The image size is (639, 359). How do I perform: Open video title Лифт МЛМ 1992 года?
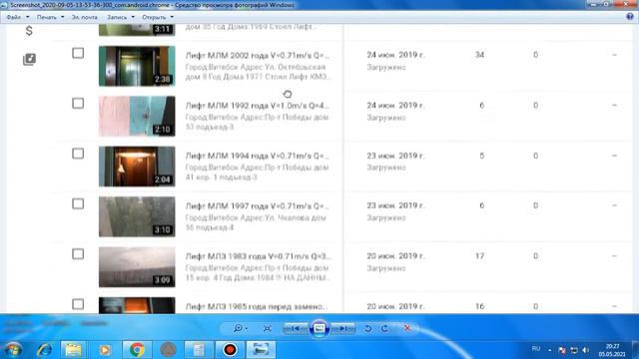coord(258,106)
